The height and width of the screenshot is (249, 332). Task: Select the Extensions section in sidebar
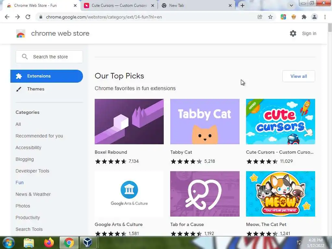tap(47, 76)
